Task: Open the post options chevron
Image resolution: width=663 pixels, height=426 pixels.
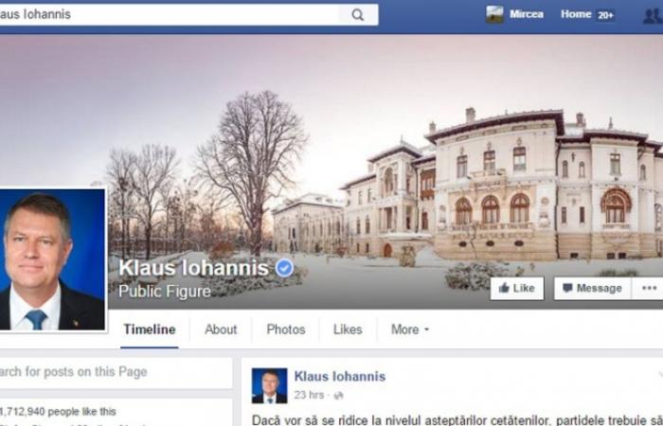Action: 660,375
